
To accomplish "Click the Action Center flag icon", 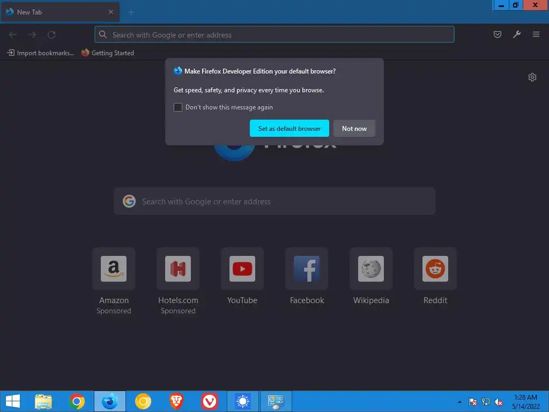I will tap(472, 402).
